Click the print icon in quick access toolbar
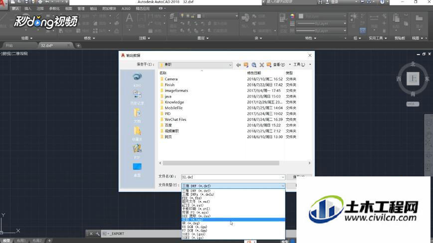This screenshot has width=433, height=243. [40, 2]
